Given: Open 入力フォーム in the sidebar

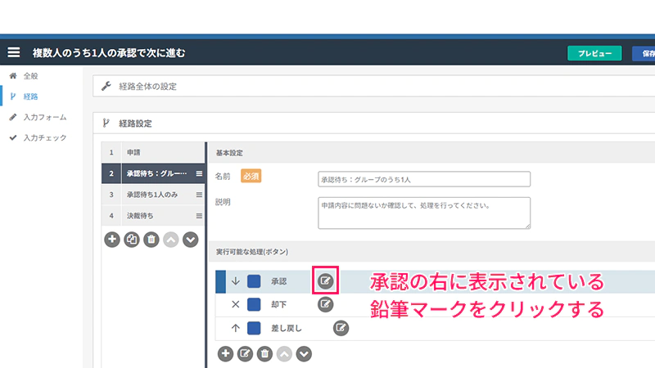Looking at the screenshot, I should point(45,117).
